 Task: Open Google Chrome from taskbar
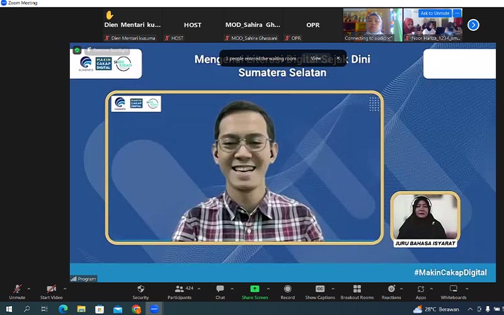point(136,309)
